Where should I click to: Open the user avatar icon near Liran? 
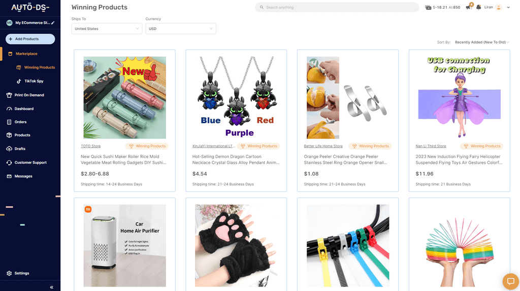tap(499, 7)
